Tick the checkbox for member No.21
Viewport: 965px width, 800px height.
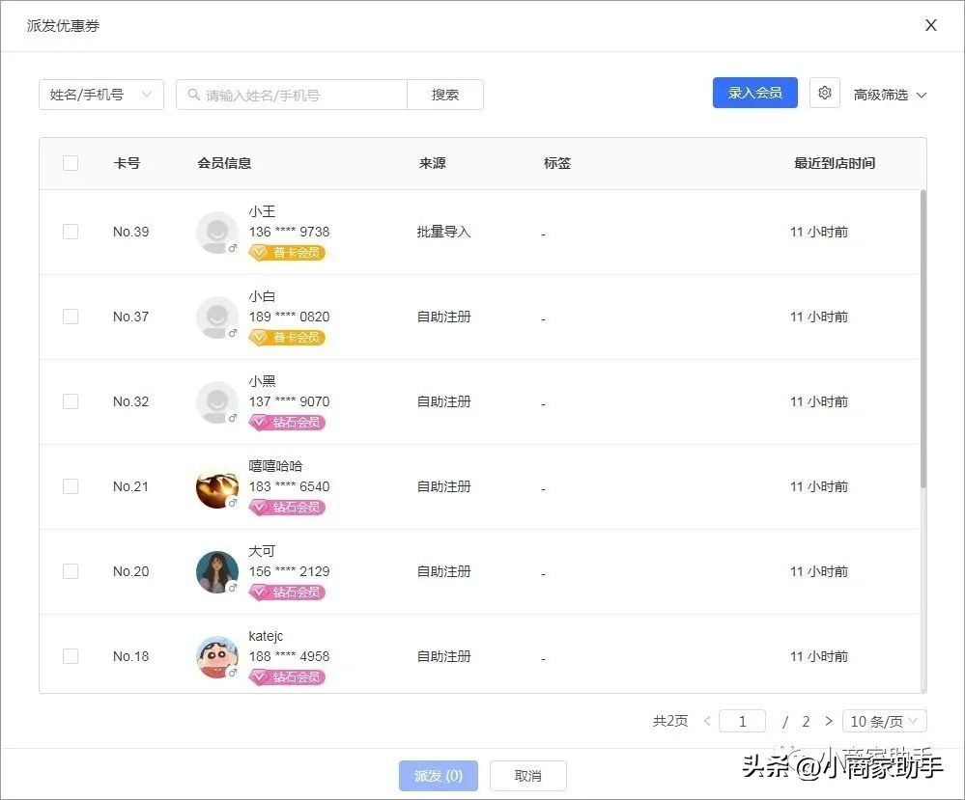[71, 486]
